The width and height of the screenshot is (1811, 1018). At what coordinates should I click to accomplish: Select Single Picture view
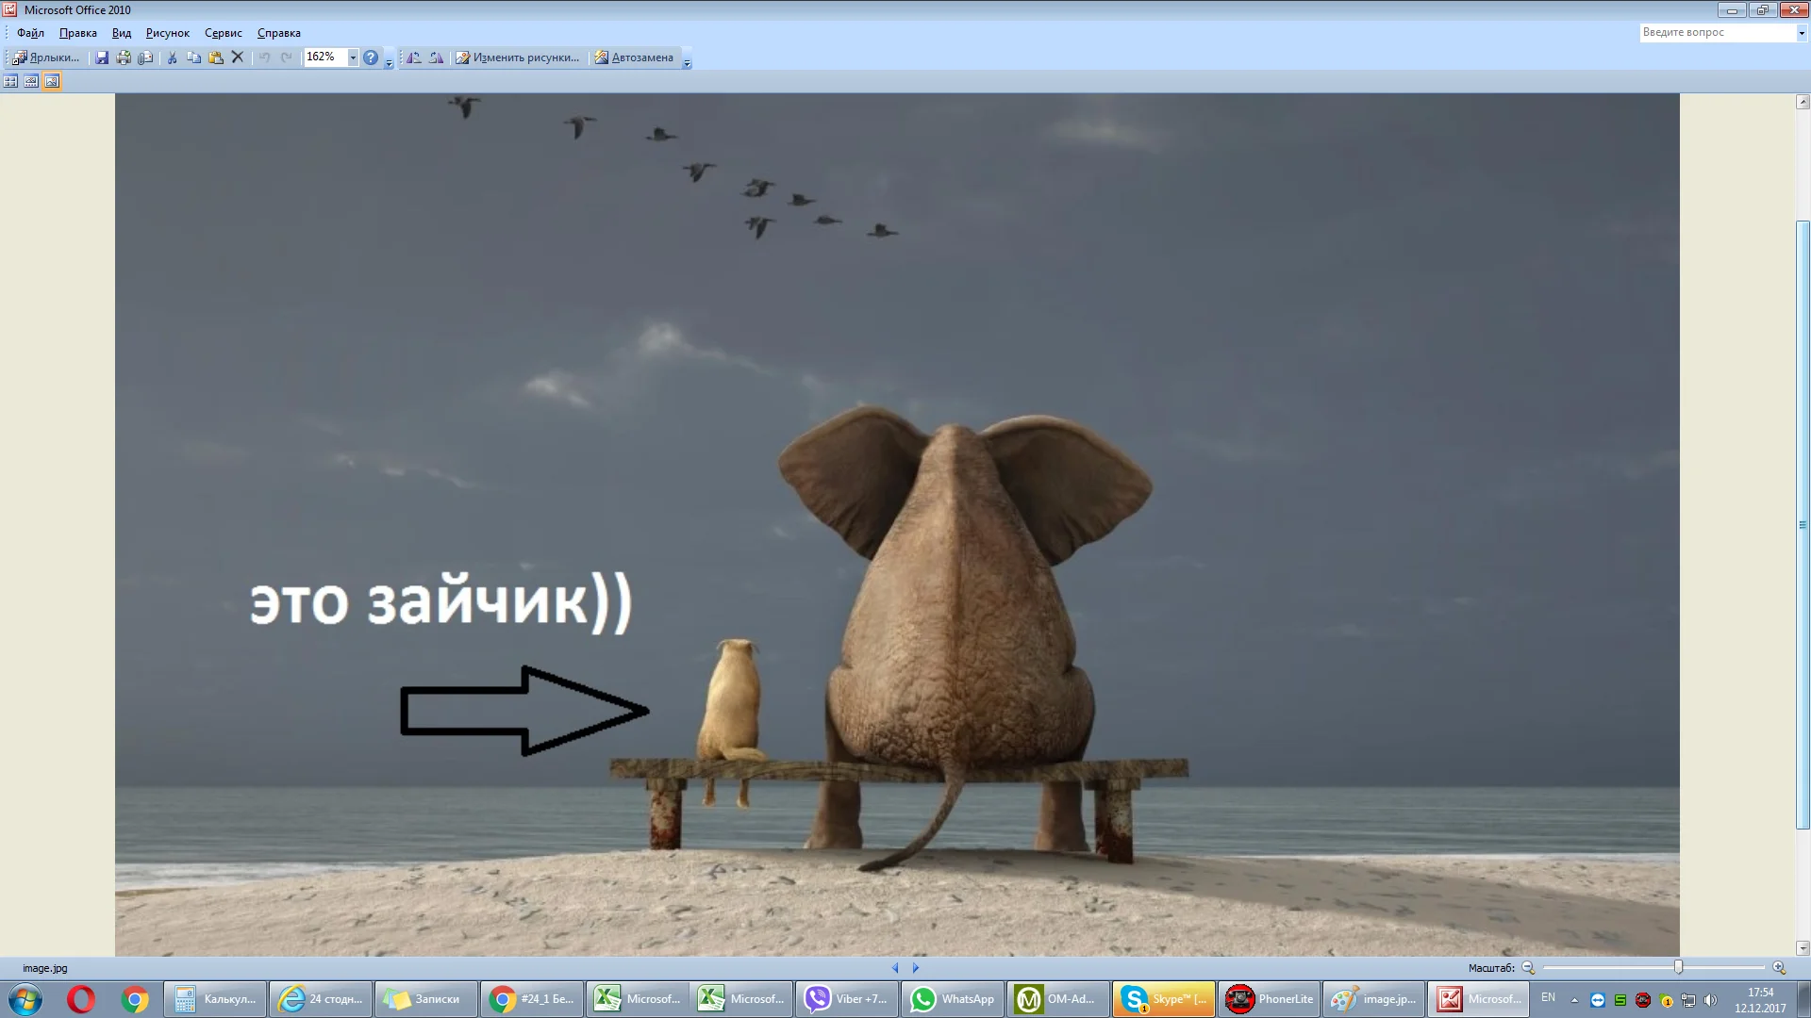point(52,82)
